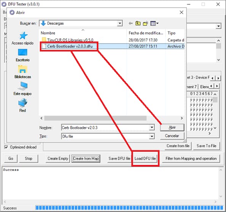Click the horizontal scrollbar in file list
Screen dimensions: 226x212
(95, 118)
